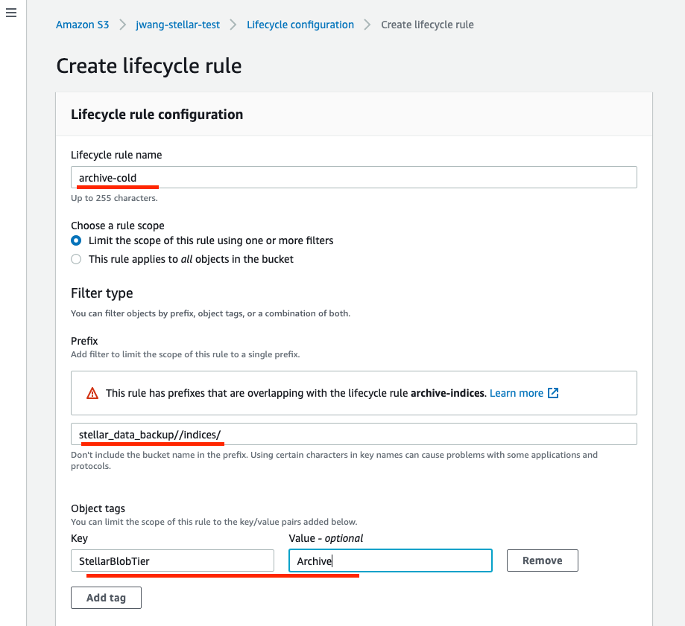Select 'Limit the scope' filters radio option
This screenshot has height=626, width=685.
[76, 240]
